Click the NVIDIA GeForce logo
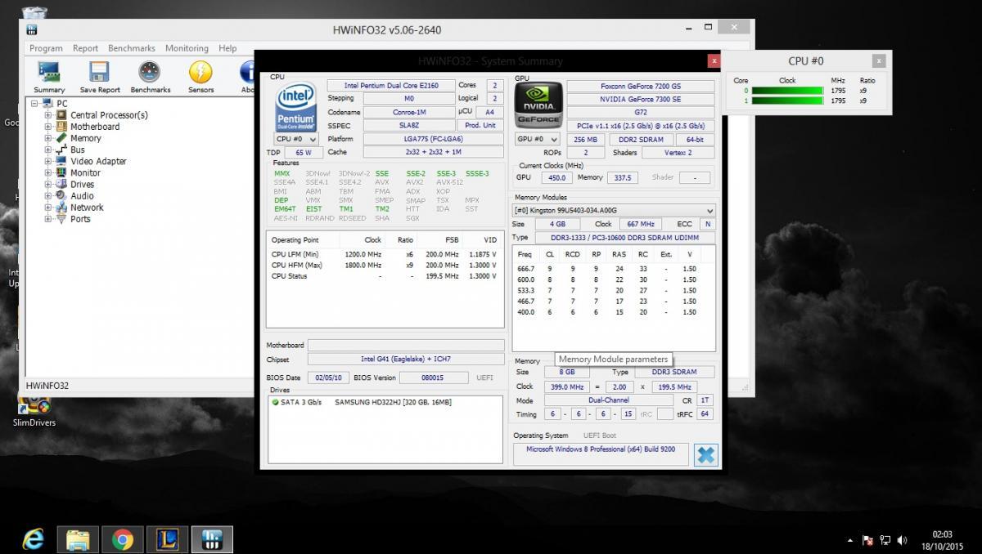Image resolution: width=982 pixels, height=554 pixels. [x=537, y=106]
